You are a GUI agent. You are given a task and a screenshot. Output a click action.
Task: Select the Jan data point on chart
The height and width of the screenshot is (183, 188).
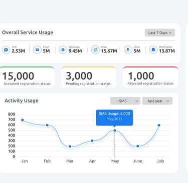(x=23, y=120)
